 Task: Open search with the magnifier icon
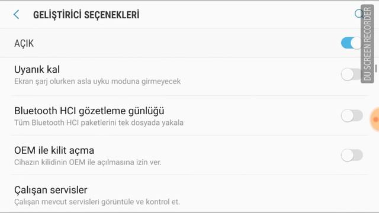coord(359,14)
